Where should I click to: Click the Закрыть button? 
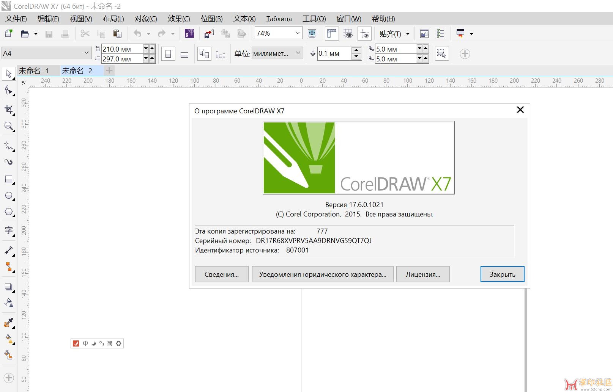coord(502,274)
